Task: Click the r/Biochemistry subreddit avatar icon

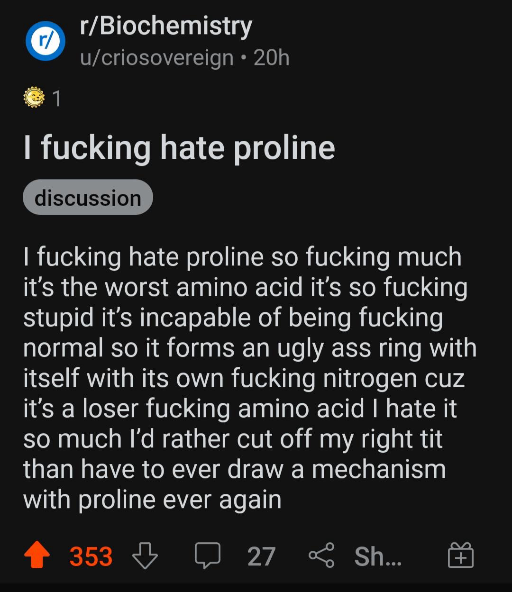Action: (x=45, y=41)
